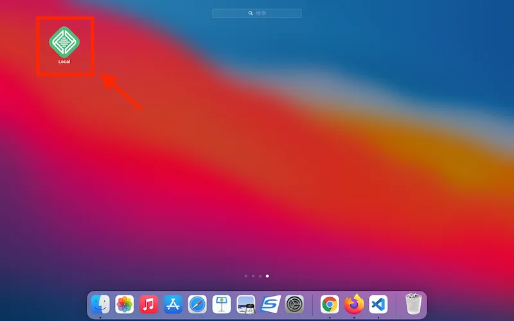Open Keynote from the Dock

click(x=222, y=304)
